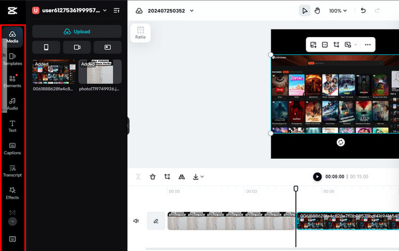Click the split clip tool in timeline toolbar
The height and width of the screenshot is (251, 399).
click(x=138, y=176)
